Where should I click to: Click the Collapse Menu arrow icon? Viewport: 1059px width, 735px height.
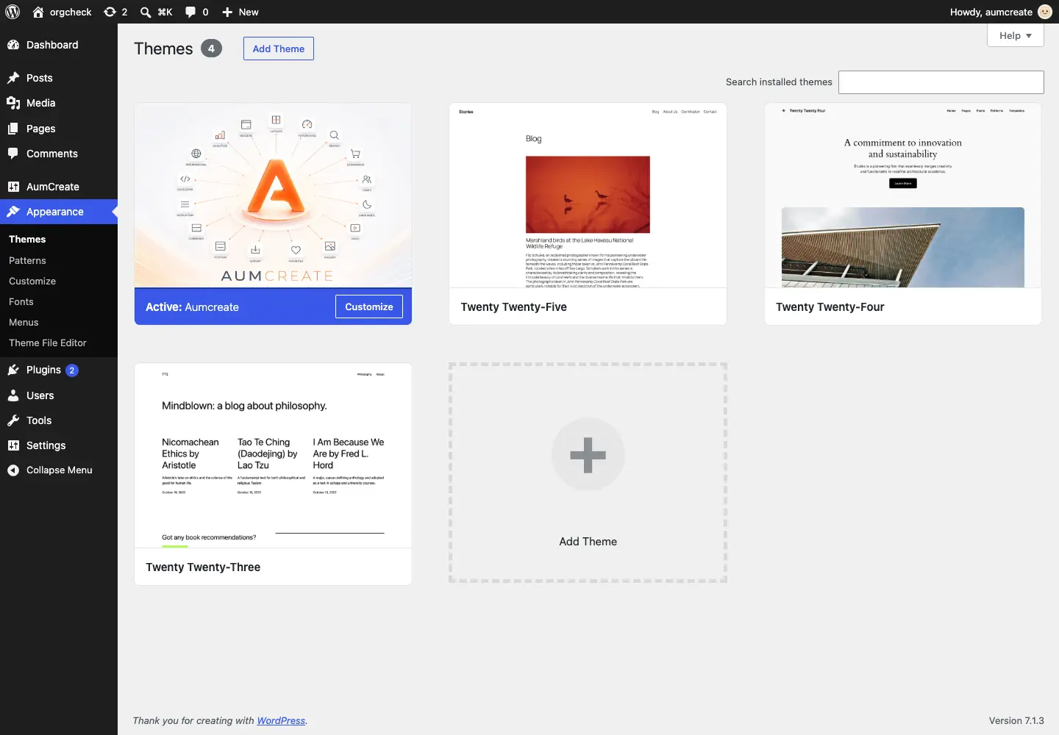click(x=13, y=470)
